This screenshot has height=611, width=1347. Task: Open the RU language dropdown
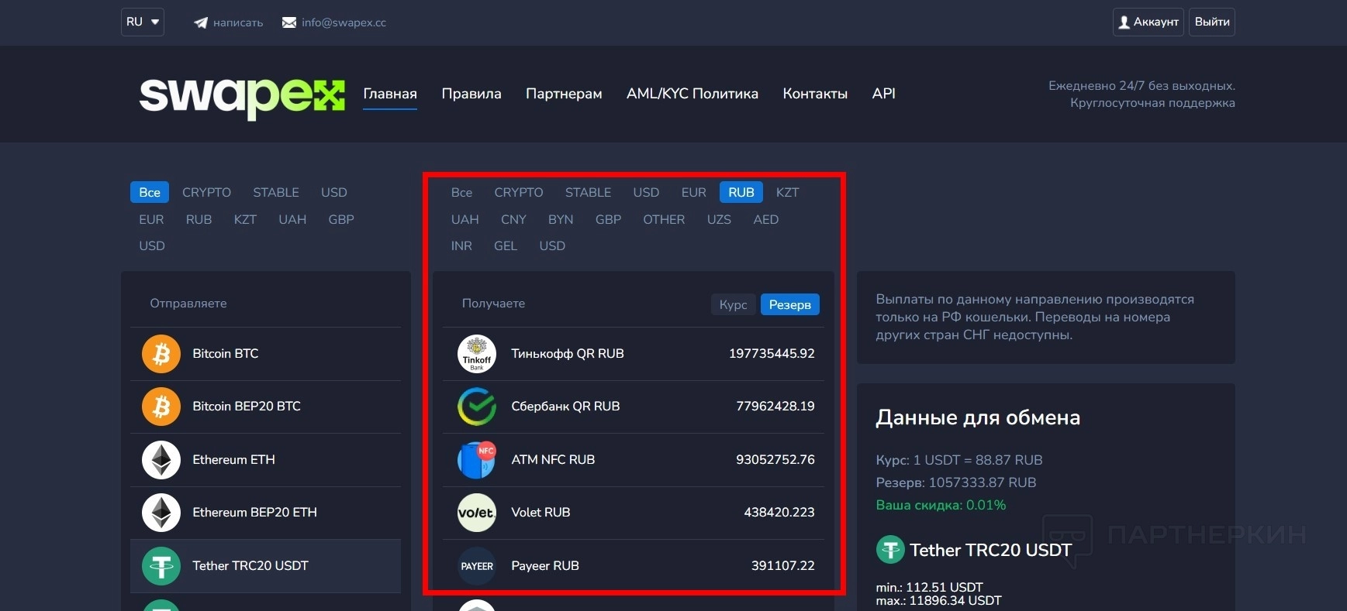(x=143, y=22)
